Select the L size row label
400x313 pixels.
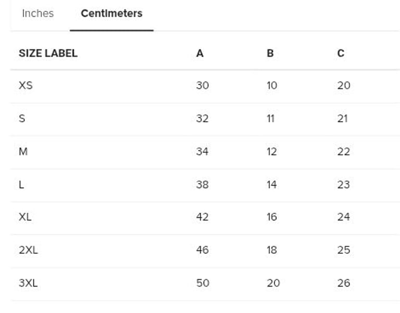(21, 185)
